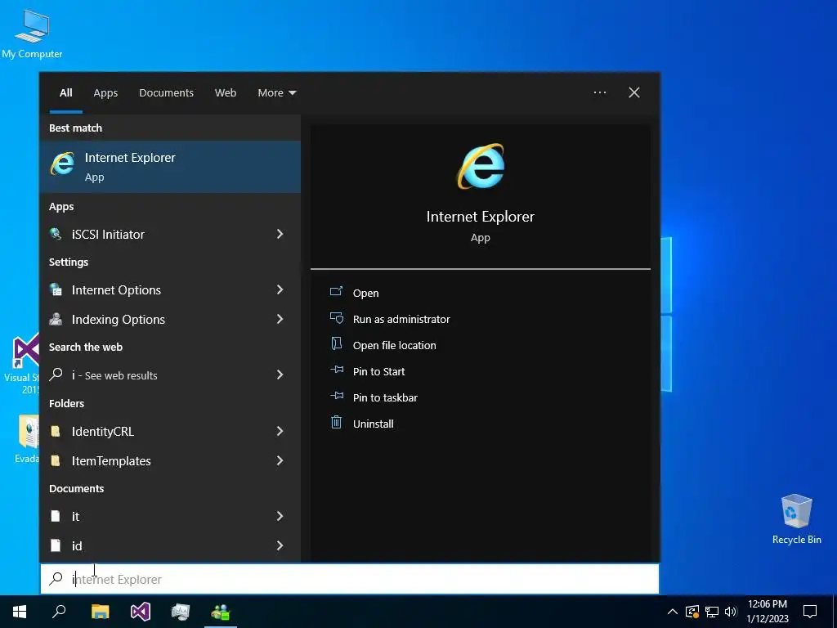Viewport: 837px width, 628px height.
Task: Click the 'it' document icon
Action: 55,516
